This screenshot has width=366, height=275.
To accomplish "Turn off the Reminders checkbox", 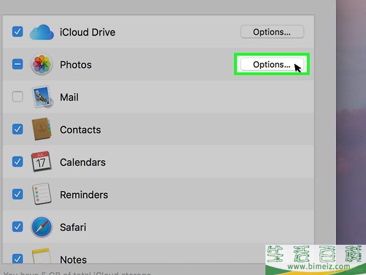I will pyautogui.click(x=18, y=194).
